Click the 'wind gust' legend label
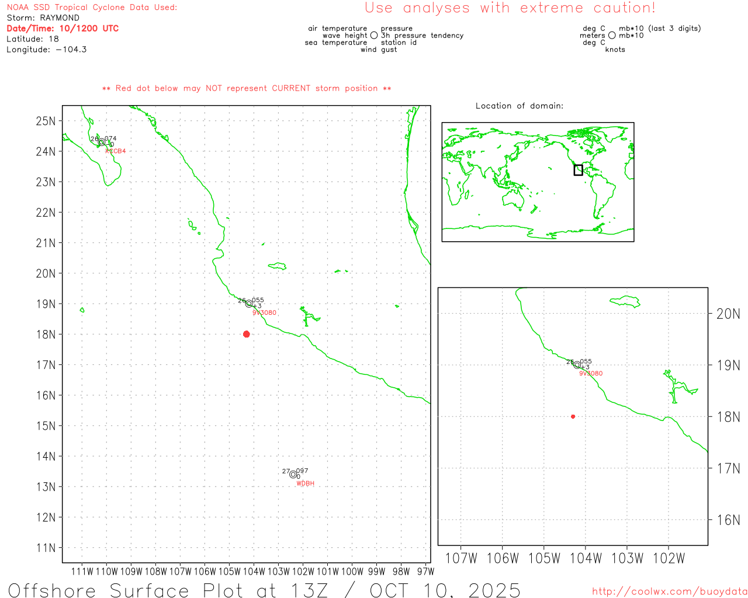Viewport: 748px width, 598px height. (379, 50)
